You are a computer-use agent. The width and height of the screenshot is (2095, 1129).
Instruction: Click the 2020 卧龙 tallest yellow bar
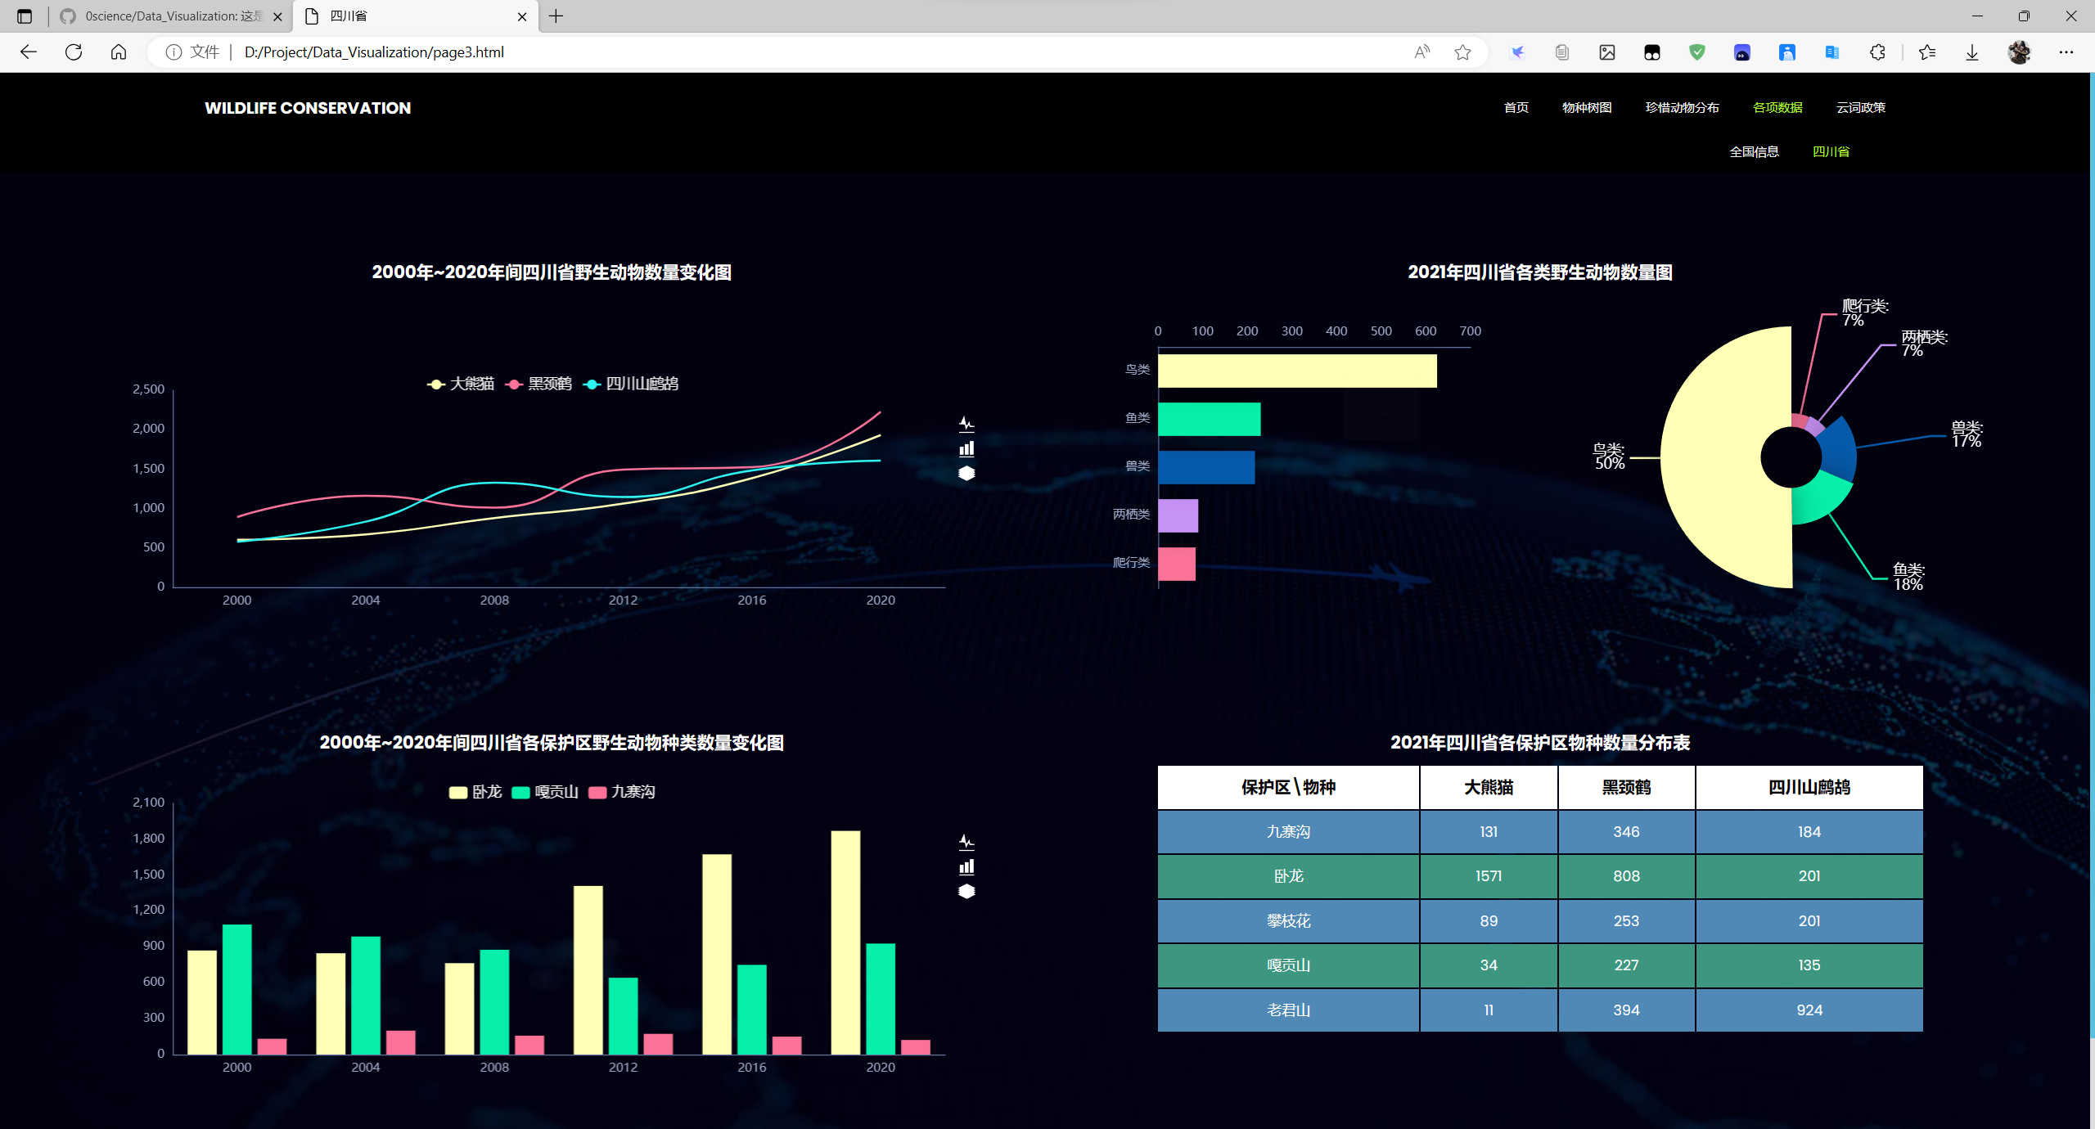[x=845, y=942]
